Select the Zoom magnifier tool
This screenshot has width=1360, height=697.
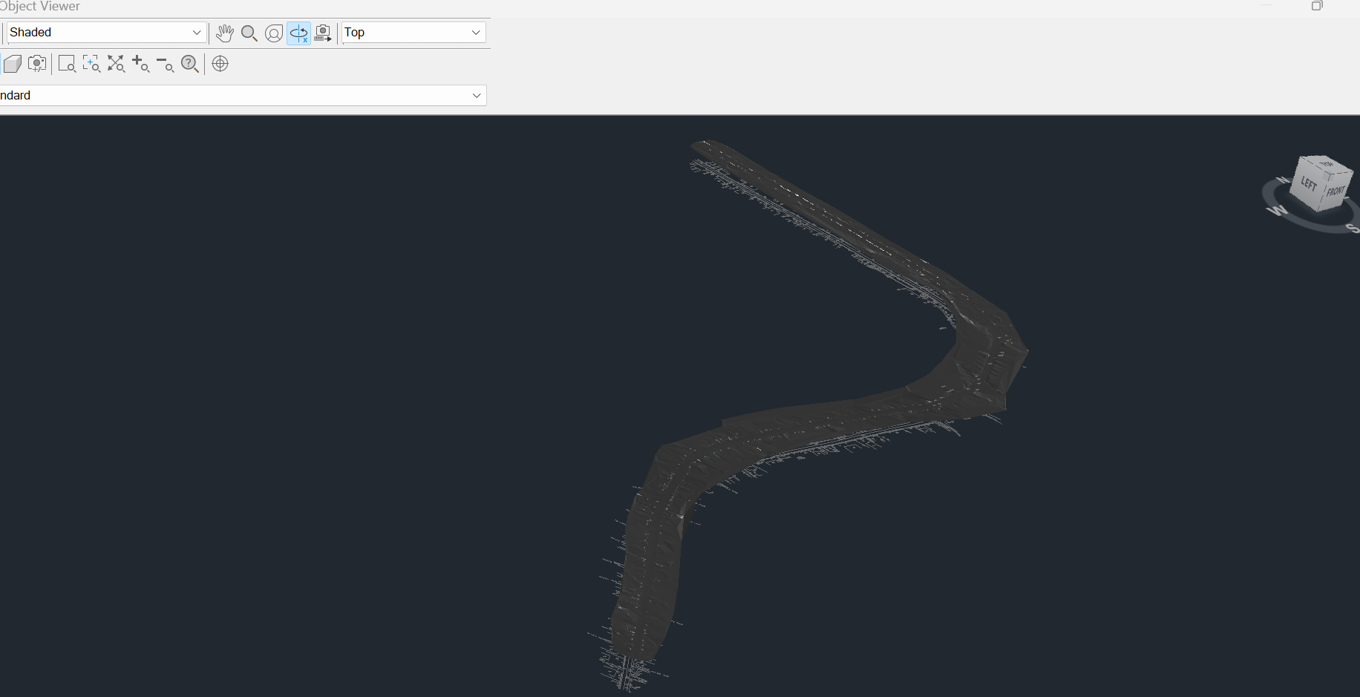(x=249, y=33)
